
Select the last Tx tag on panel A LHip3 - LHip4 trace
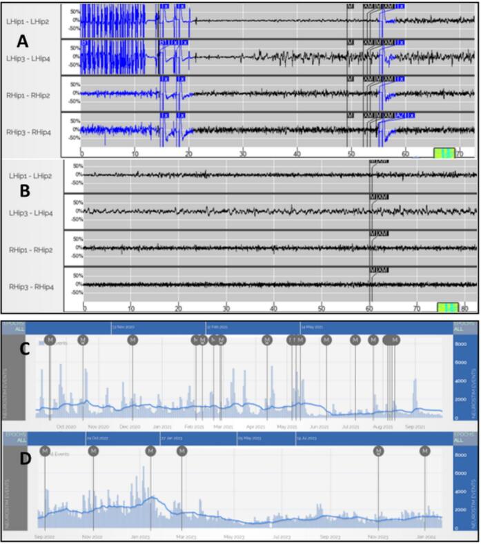coord(400,43)
